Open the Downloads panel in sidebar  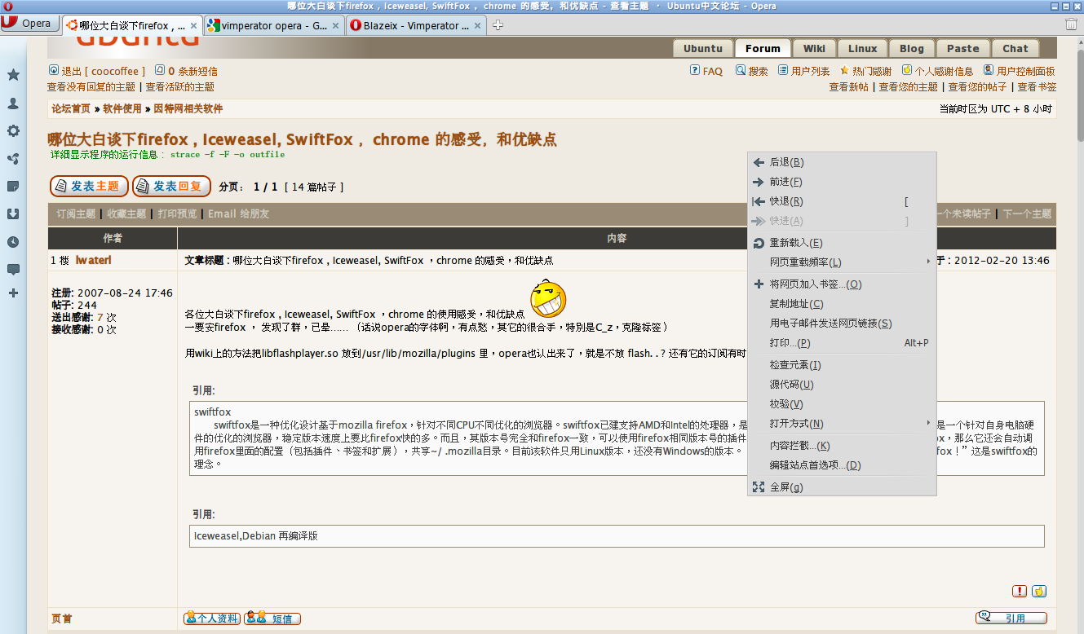click(x=13, y=214)
